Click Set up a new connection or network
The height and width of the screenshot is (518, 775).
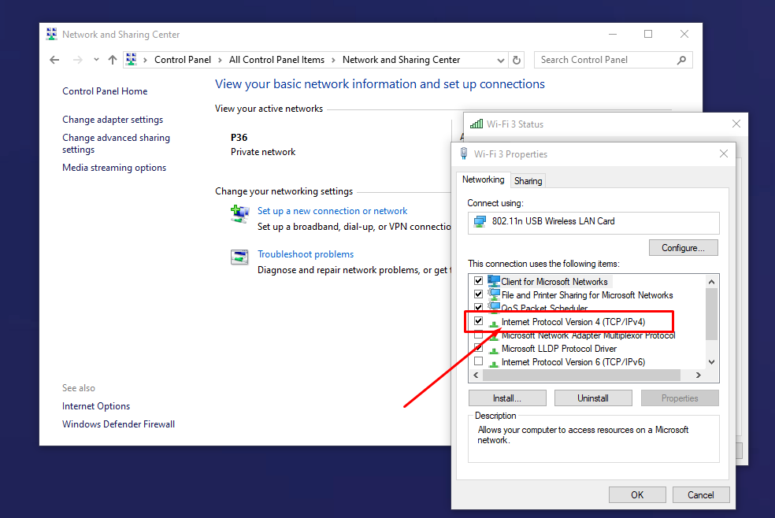click(332, 211)
